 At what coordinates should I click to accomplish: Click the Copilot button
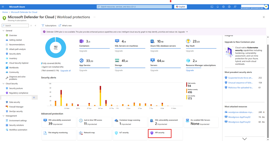(180, 7)
